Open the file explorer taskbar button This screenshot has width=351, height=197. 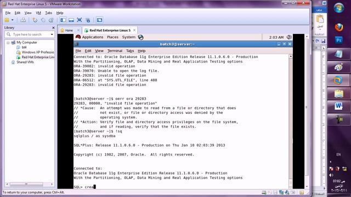point(339,94)
